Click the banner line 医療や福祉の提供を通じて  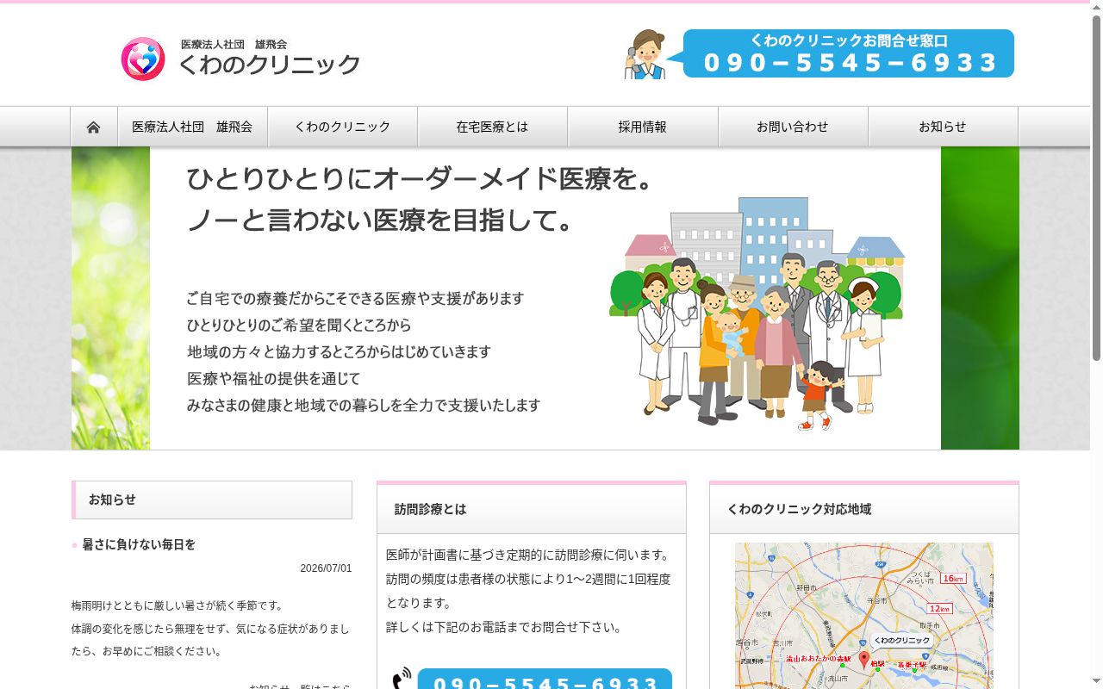[x=274, y=378]
